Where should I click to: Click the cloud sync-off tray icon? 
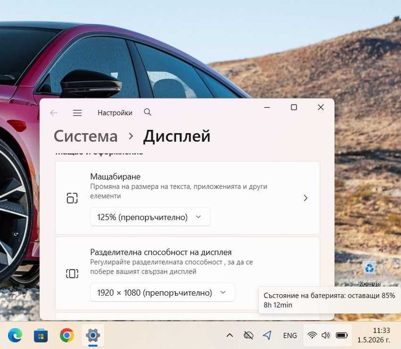pos(249,335)
